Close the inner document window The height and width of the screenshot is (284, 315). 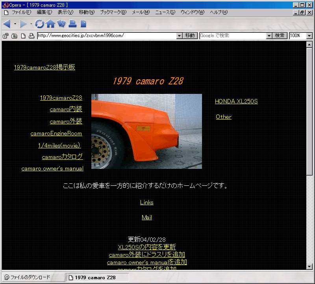point(309,13)
